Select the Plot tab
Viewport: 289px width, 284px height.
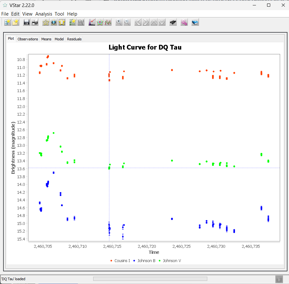11,38
